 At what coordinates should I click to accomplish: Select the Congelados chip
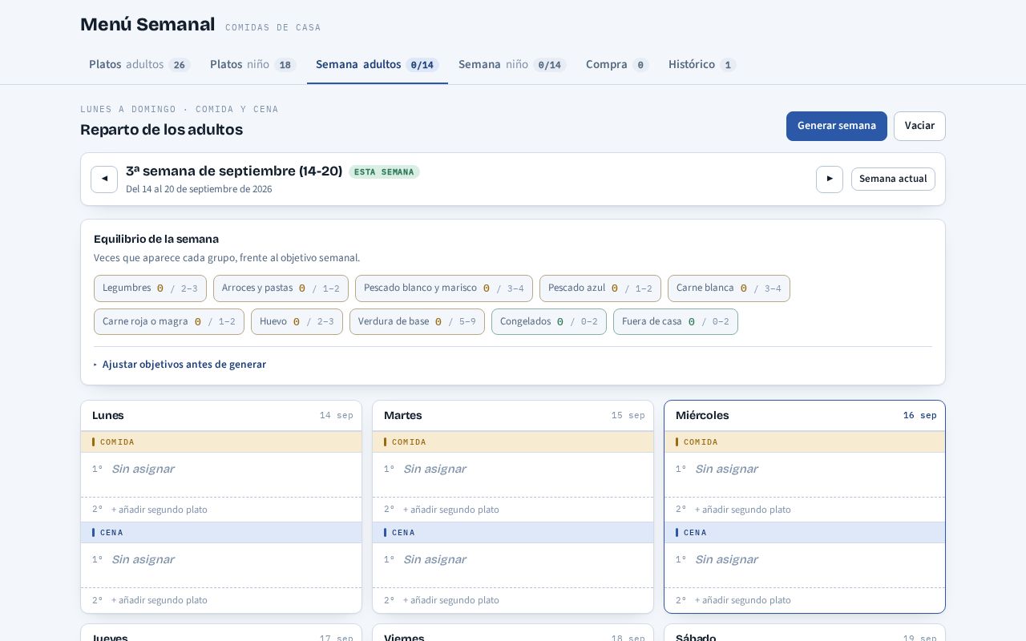click(549, 322)
